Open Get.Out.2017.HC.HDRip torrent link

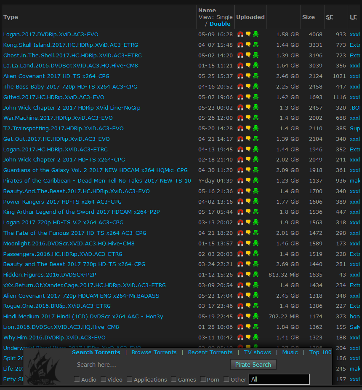point(56,139)
